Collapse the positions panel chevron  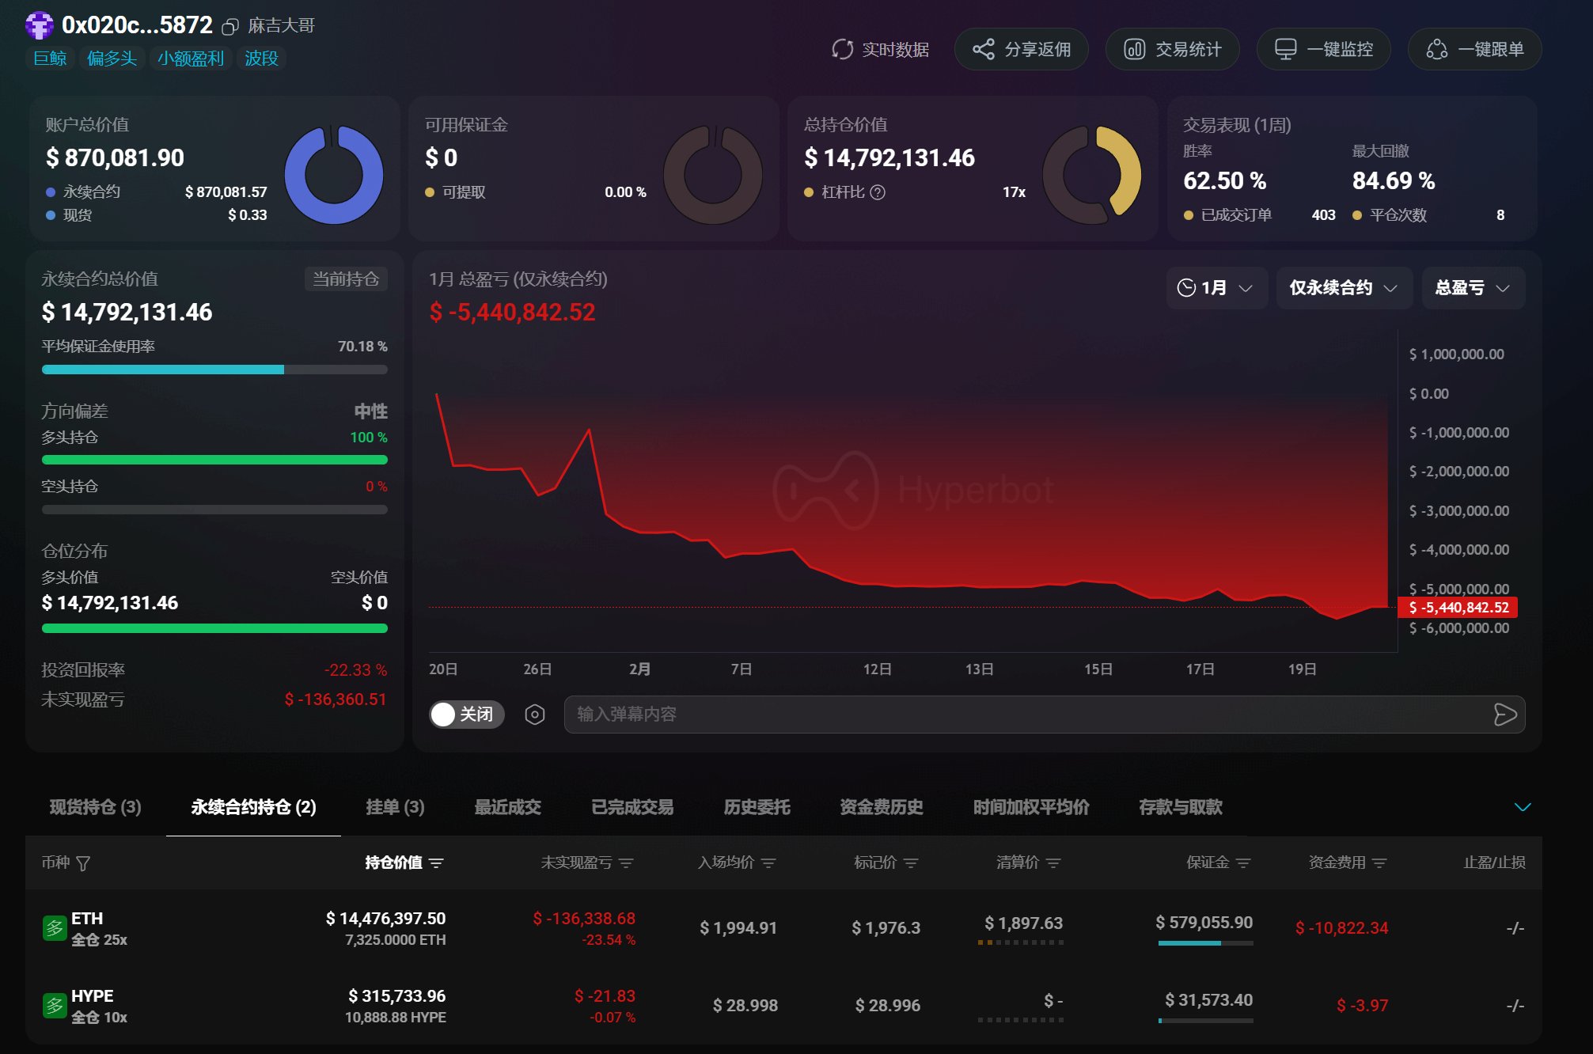coord(1522,807)
